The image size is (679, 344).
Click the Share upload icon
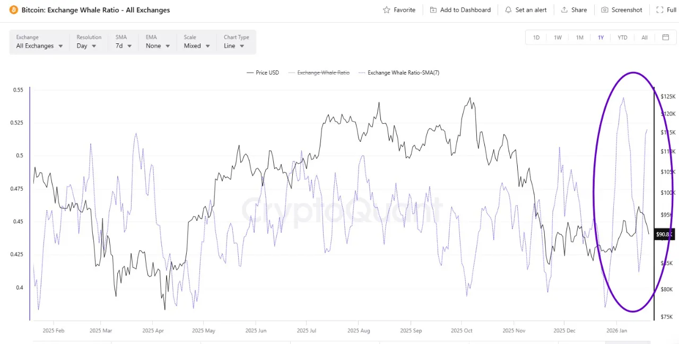click(565, 10)
